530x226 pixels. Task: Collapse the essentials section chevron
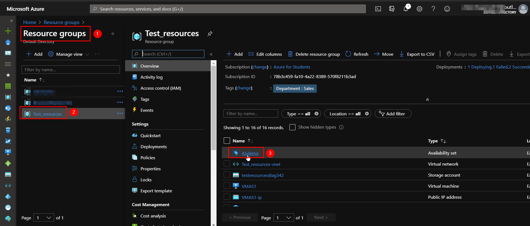coord(427,100)
